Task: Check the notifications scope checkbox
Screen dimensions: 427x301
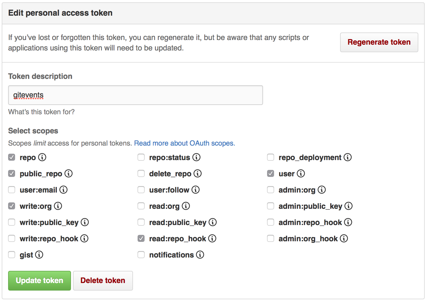Action: [x=141, y=255]
